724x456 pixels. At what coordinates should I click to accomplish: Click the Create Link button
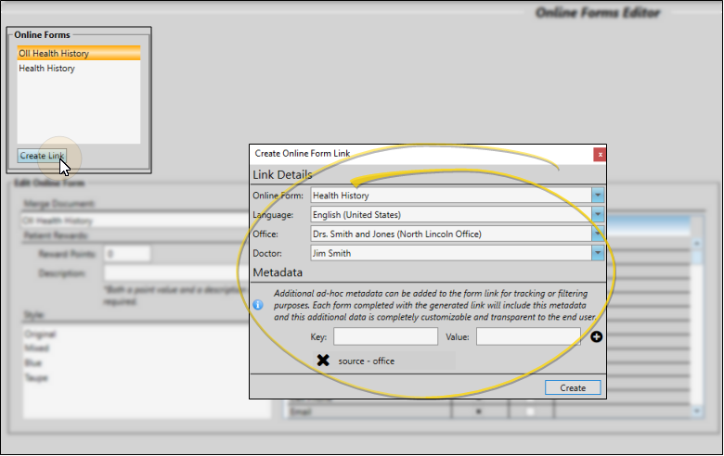pyautogui.click(x=42, y=156)
